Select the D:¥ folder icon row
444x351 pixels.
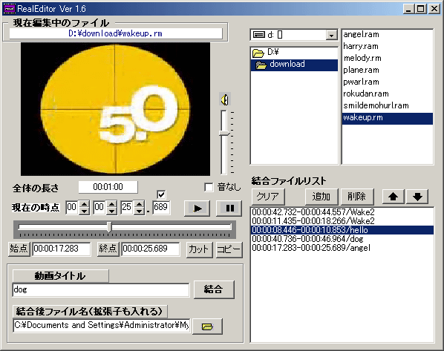point(294,53)
